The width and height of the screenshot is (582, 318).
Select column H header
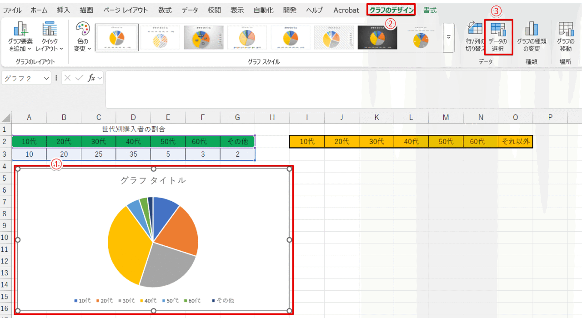click(272, 117)
